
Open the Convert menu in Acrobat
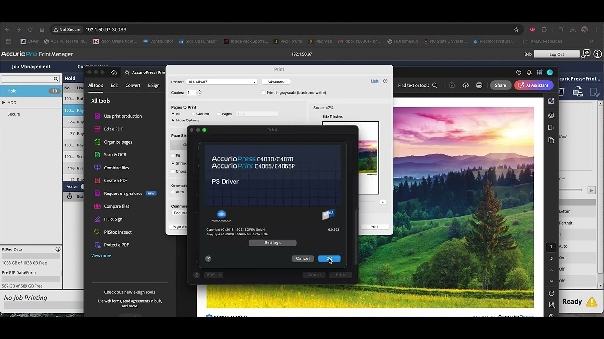click(133, 85)
